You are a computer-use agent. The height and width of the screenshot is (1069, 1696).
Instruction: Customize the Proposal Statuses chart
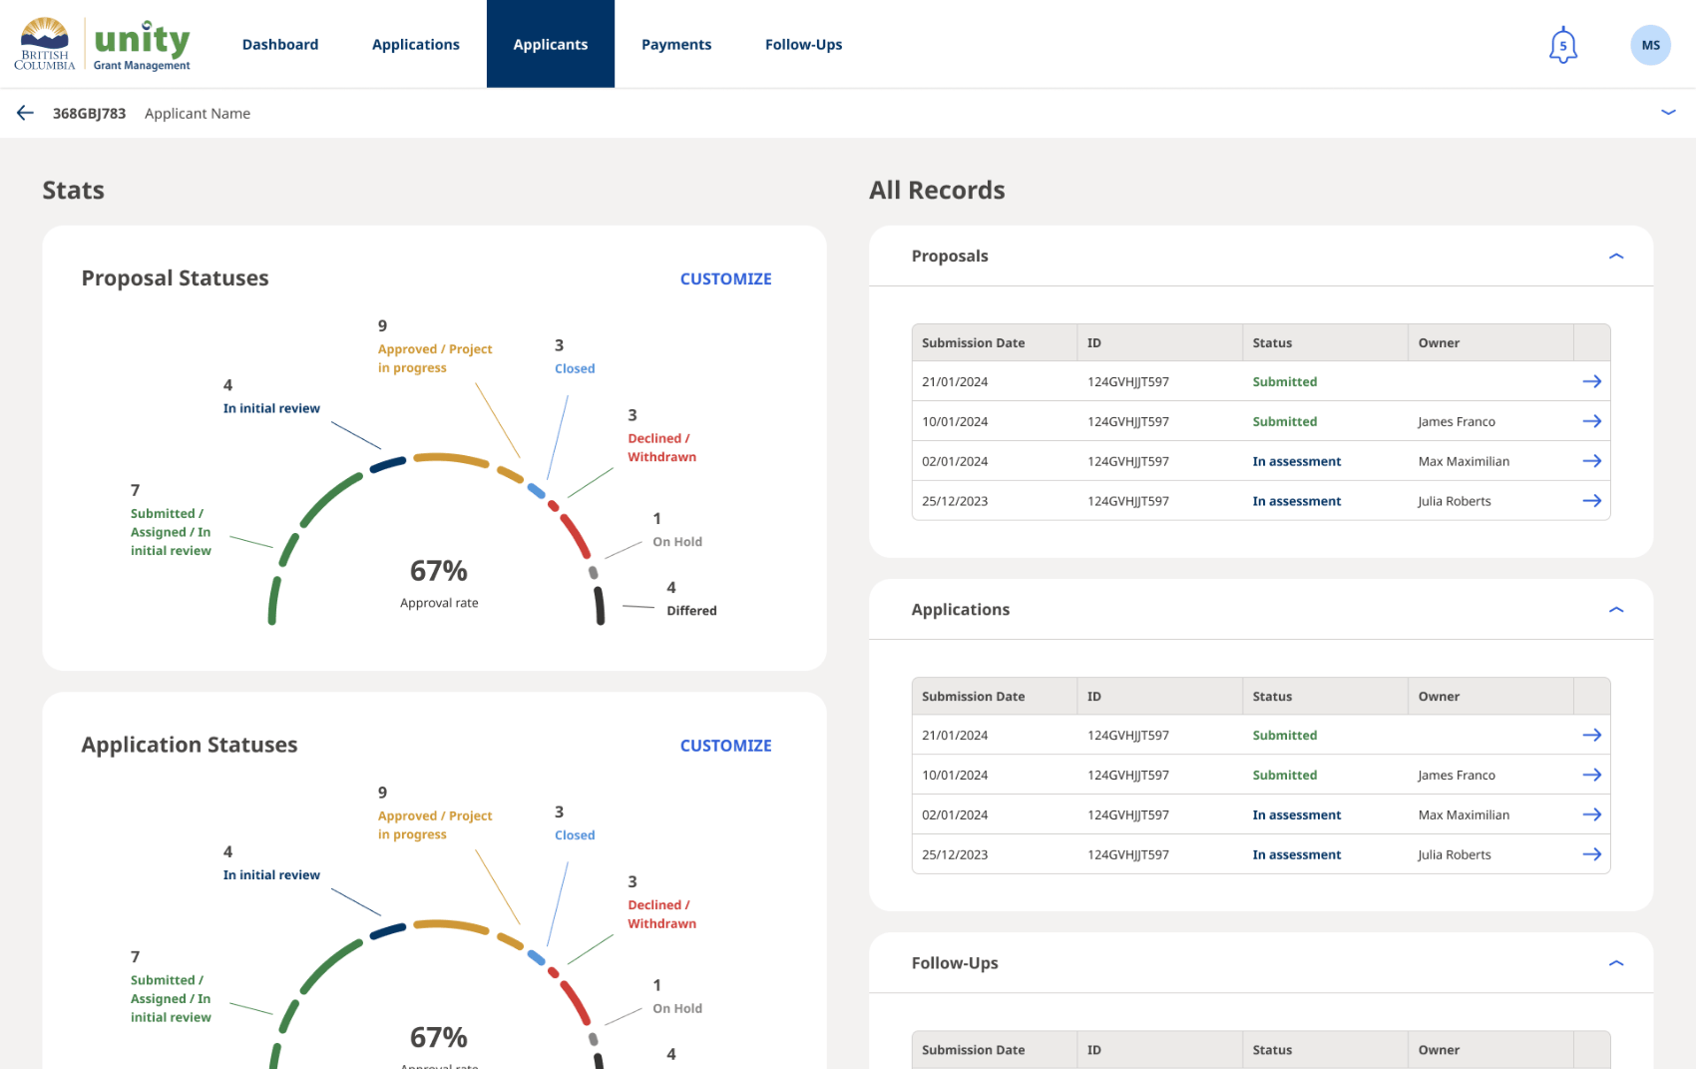(x=725, y=279)
